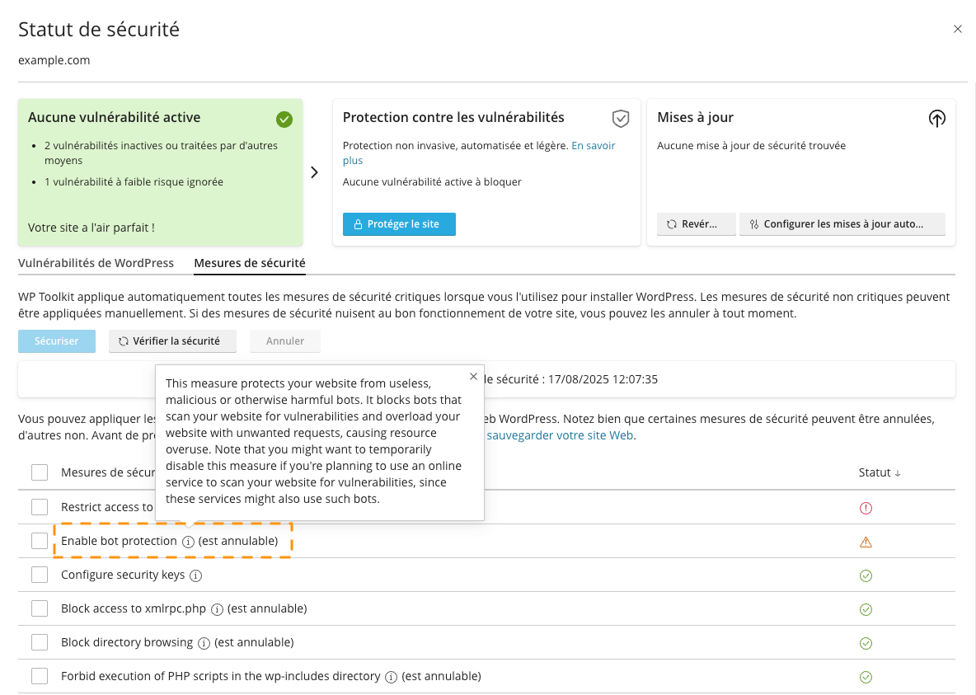Click info icon next to Block directory browsing
The width and height of the screenshot is (976, 695).
click(204, 643)
